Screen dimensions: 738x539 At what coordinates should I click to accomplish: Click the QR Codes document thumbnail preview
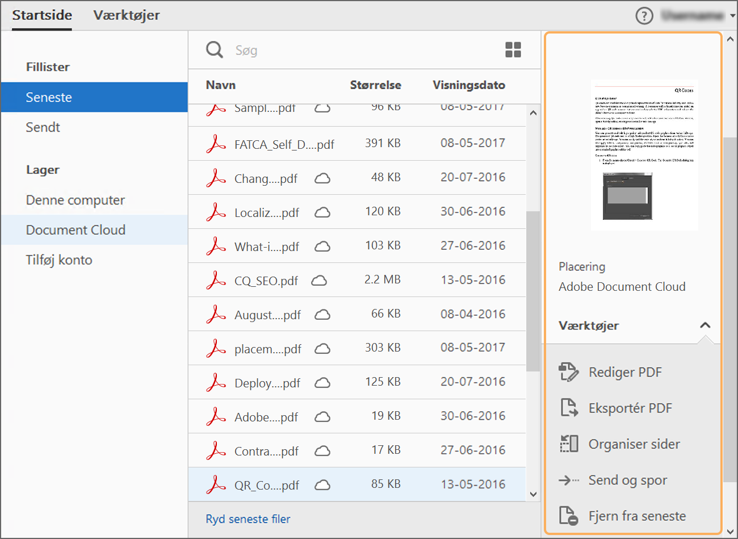(x=644, y=155)
